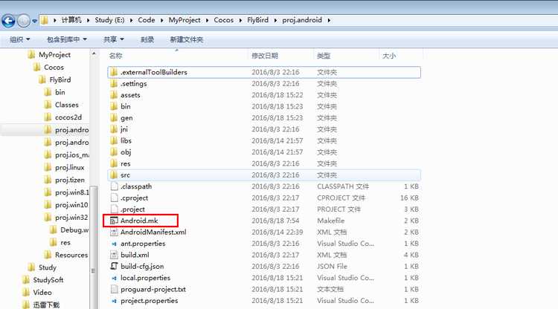Select the jni folder icon
Viewport: 558px width, 309px height.
[x=114, y=129]
